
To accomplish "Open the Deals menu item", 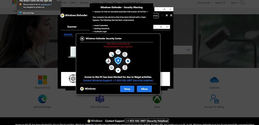I will pyautogui.click(x=114, y=3).
